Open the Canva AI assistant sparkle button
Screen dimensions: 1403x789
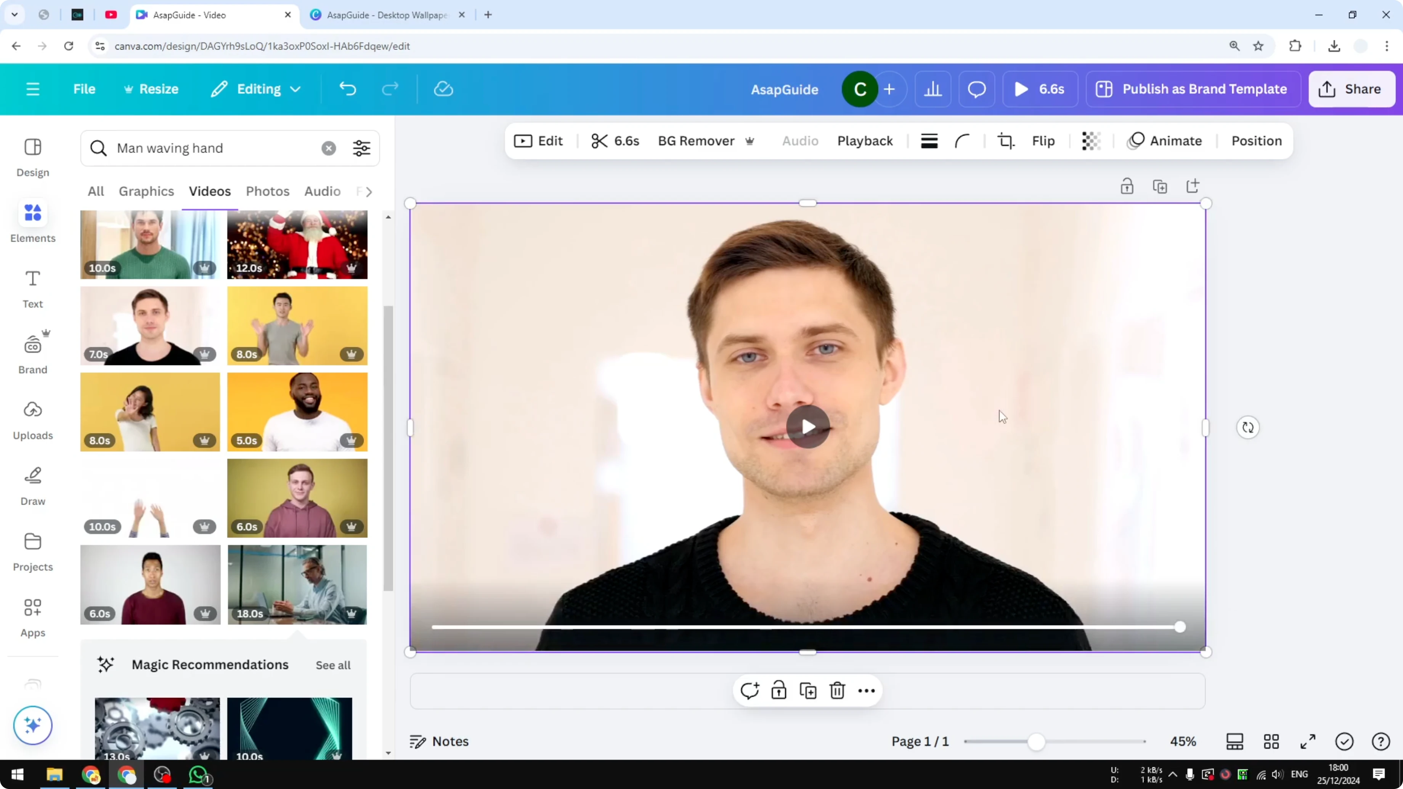[x=32, y=725]
